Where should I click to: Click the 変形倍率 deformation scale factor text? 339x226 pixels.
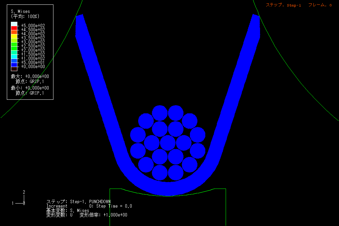click(x=103, y=215)
